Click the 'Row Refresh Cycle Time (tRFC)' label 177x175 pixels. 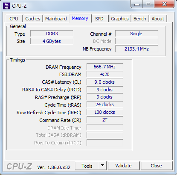tap(49, 113)
